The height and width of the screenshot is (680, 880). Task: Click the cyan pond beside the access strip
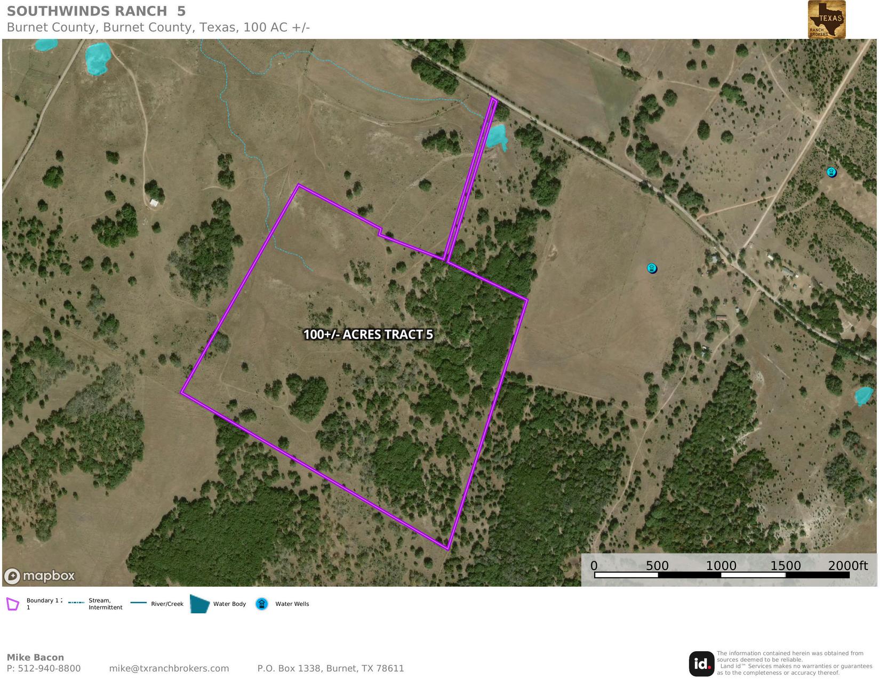click(x=497, y=137)
